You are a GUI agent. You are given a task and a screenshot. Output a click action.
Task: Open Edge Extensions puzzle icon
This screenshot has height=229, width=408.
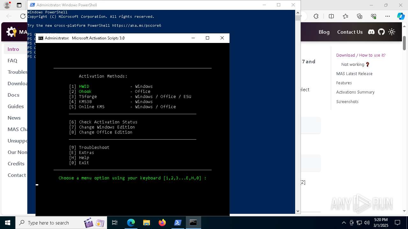click(316, 16)
